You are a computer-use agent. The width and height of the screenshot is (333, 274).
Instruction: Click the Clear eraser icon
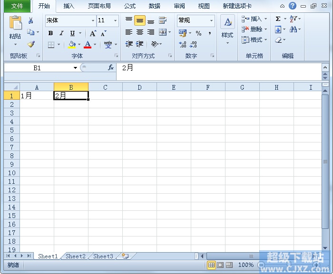[278, 40]
